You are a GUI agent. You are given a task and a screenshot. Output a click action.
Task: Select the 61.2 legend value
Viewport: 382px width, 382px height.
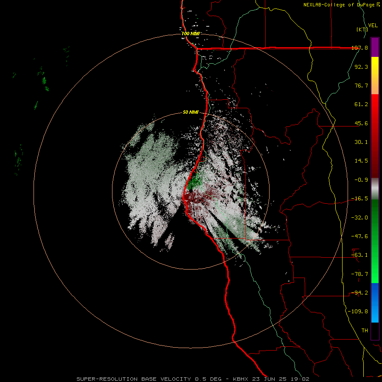pyautogui.click(x=361, y=104)
